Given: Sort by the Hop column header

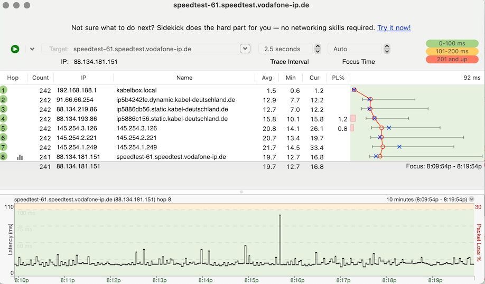Looking at the screenshot, I should click(13, 78).
